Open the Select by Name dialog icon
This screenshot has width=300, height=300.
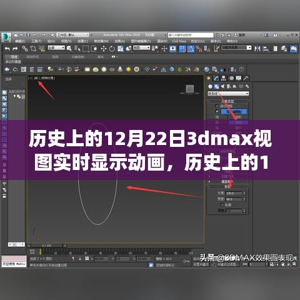click(x=77, y=49)
